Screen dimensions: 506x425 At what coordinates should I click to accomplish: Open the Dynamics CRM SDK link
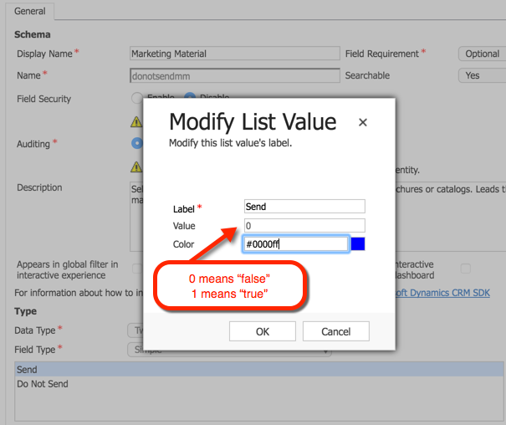[443, 293]
